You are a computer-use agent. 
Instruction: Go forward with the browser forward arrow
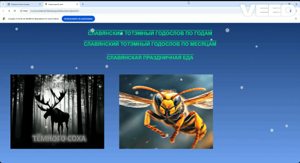coord(9,11)
